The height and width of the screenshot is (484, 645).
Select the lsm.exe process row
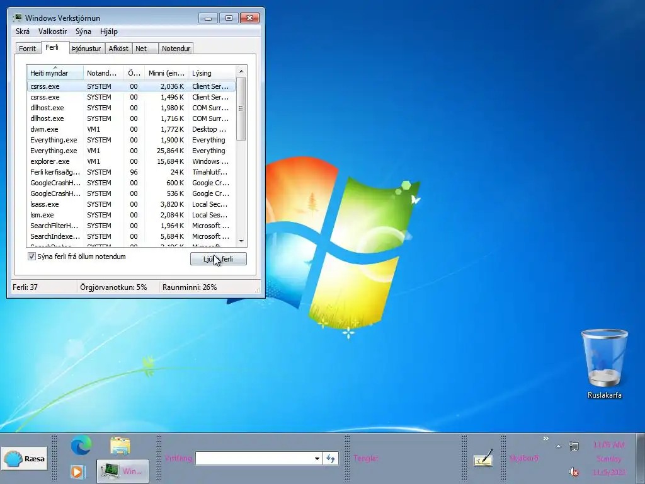[131, 215]
